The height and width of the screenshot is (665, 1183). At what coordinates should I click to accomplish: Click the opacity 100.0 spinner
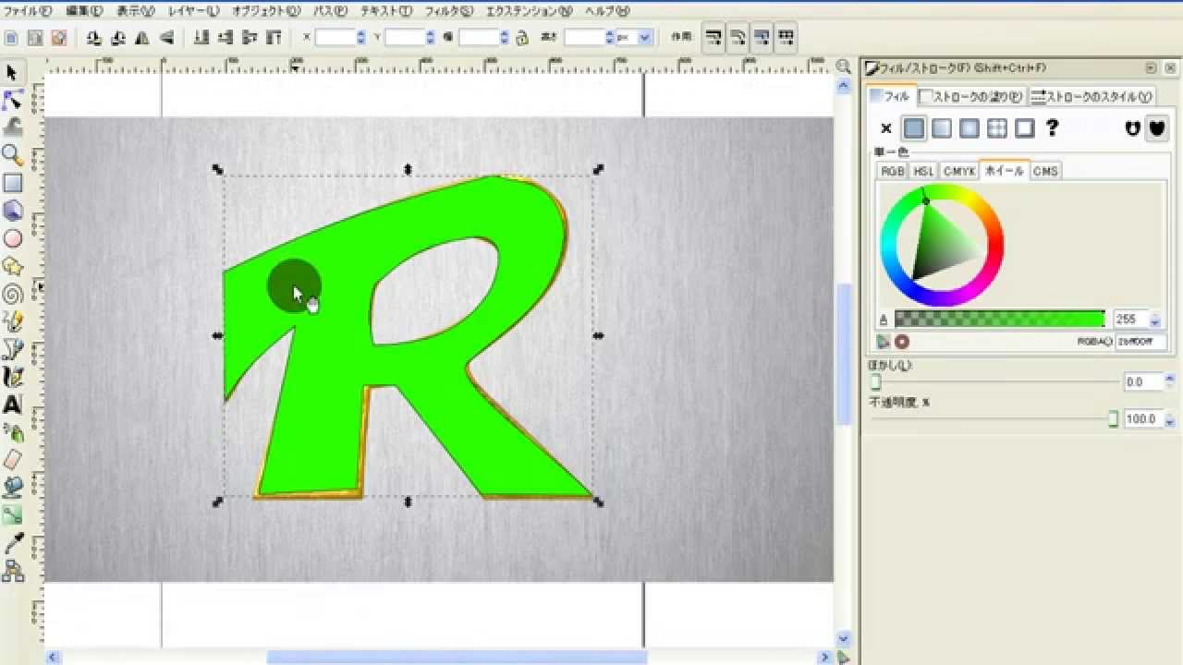(1170, 418)
